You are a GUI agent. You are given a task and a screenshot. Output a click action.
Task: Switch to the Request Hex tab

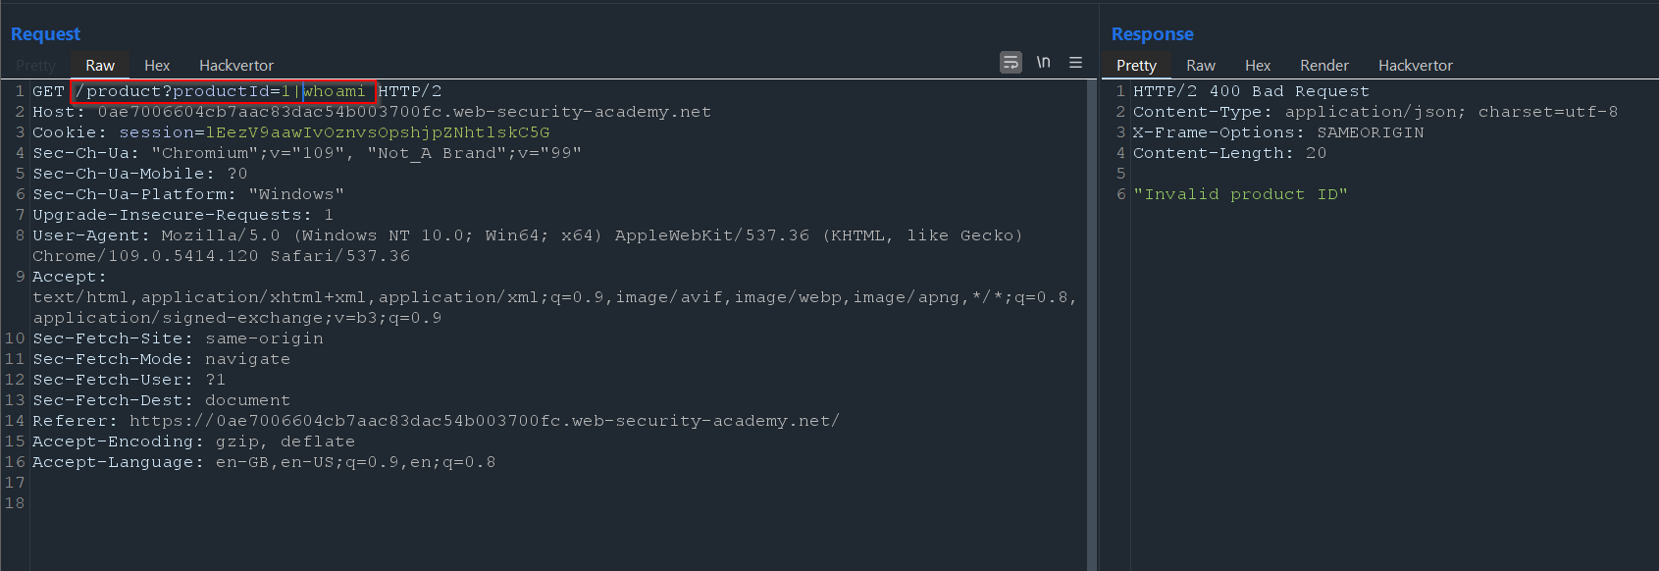pyautogui.click(x=157, y=66)
